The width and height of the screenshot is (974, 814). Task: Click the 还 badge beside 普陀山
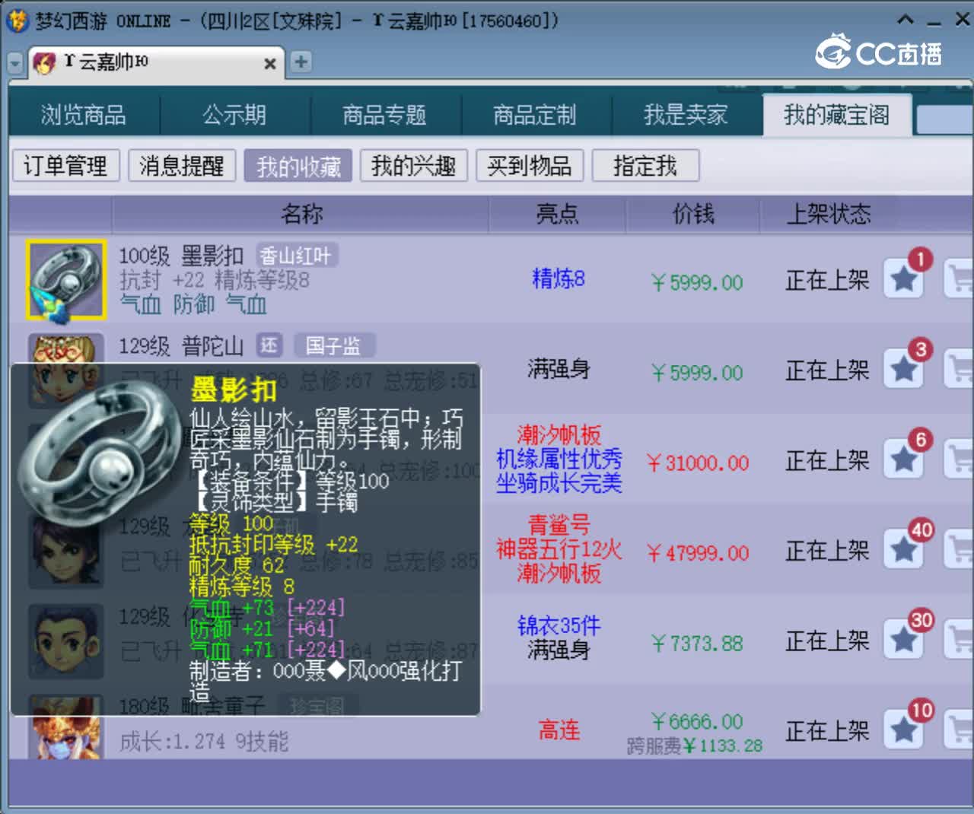coord(269,346)
